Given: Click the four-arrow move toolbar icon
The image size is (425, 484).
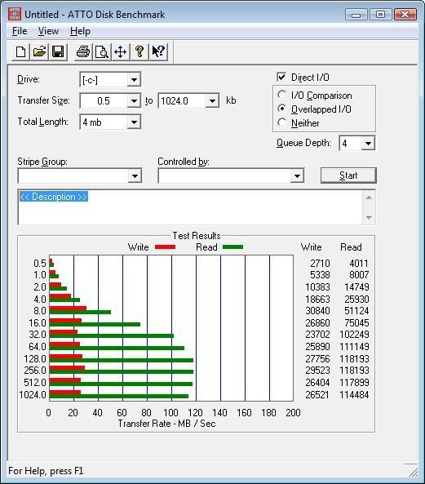Looking at the screenshot, I should tap(120, 51).
